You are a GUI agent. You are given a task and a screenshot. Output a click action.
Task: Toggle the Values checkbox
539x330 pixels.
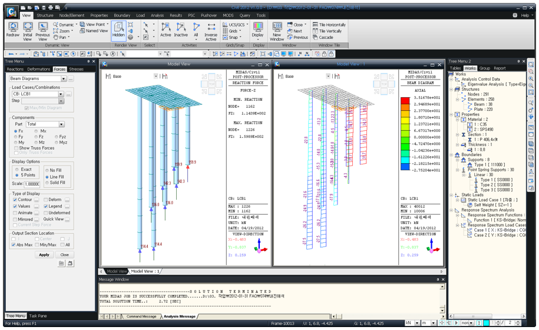click(15, 206)
